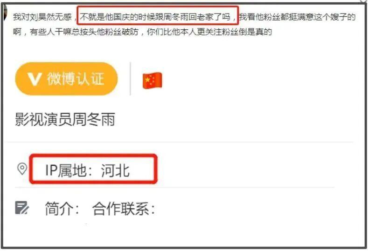Click the phrase 有些人干嘛总按头他粉丝破防
368x251 pixels.
(x=84, y=32)
